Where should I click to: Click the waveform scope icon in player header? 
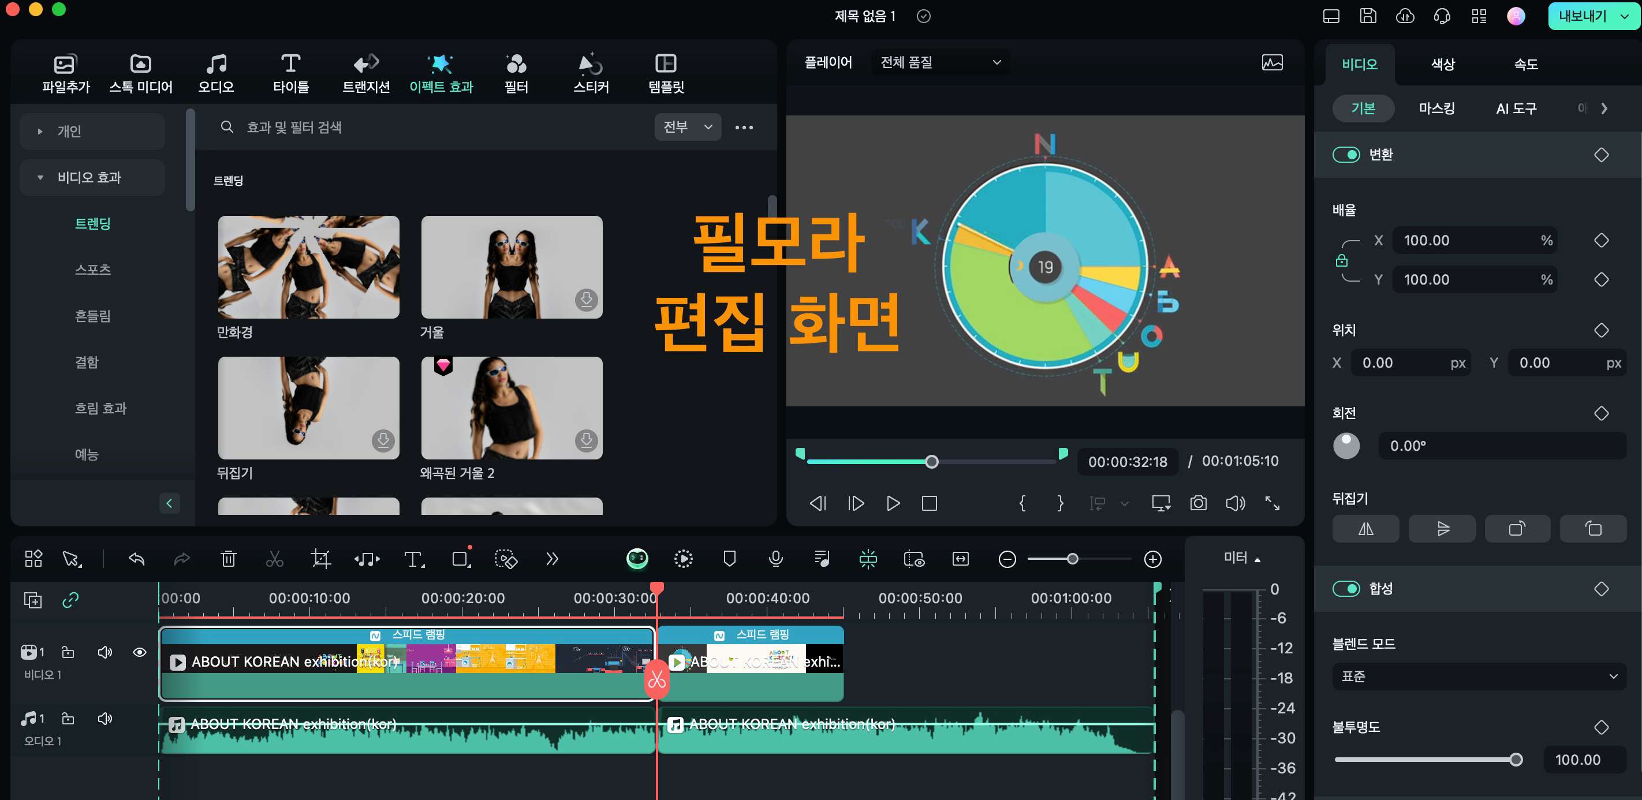click(1272, 62)
